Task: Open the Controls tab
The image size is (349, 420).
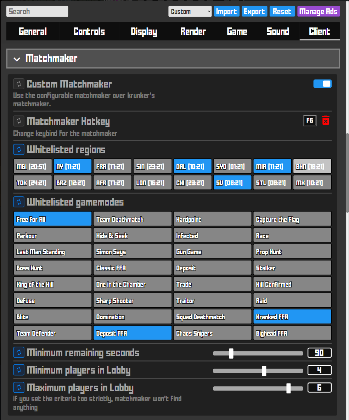Action: (x=89, y=31)
